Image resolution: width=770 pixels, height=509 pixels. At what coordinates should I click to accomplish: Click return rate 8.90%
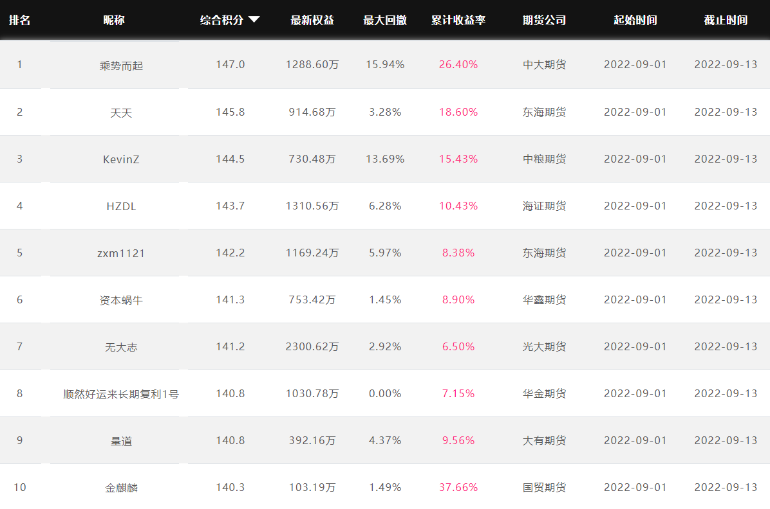point(458,299)
